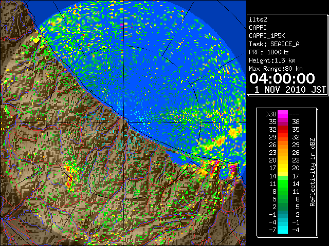Viewport: 329px width, 246px height.
Task: Click the radar name text "ilts2"
Action: point(258,19)
